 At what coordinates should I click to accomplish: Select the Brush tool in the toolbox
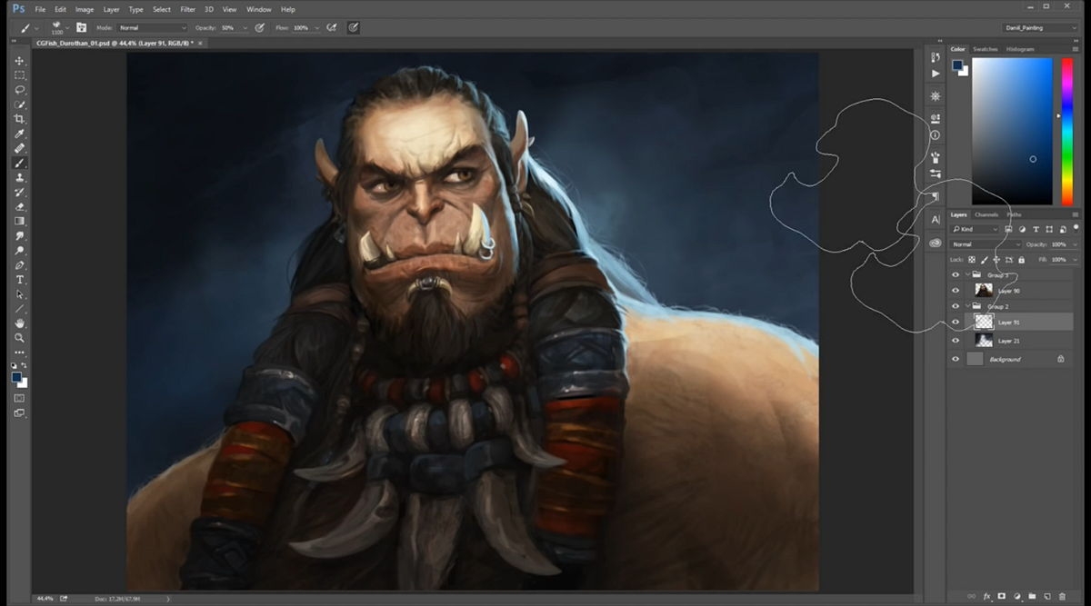point(20,164)
